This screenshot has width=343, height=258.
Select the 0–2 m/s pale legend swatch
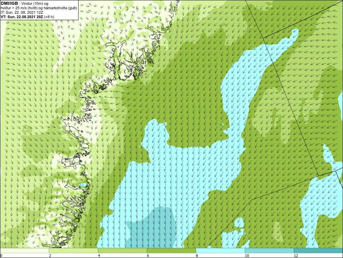click(x=24, y=250)
